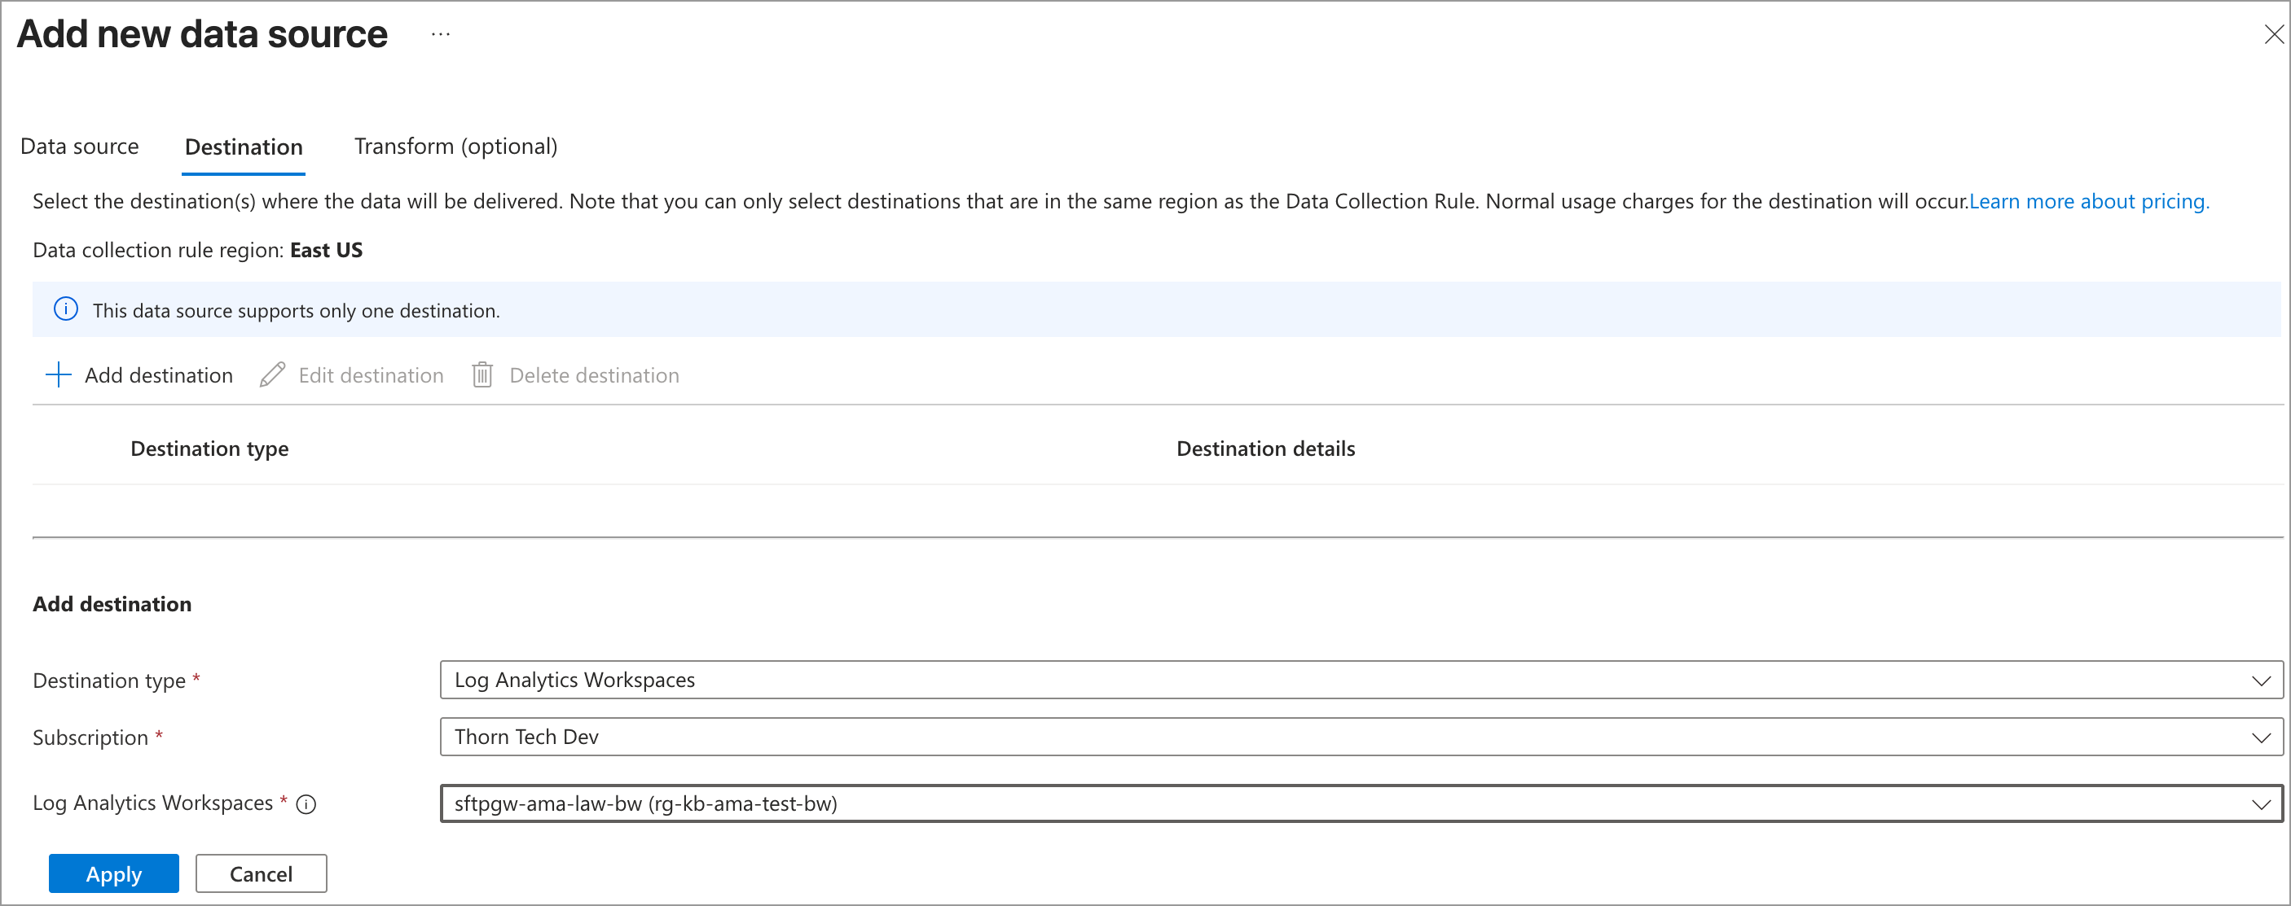The height and width of the screenshot is (906, 2291).
Task: Switch to the Transform (optional) tab
Action: click(x=455, y=147)
